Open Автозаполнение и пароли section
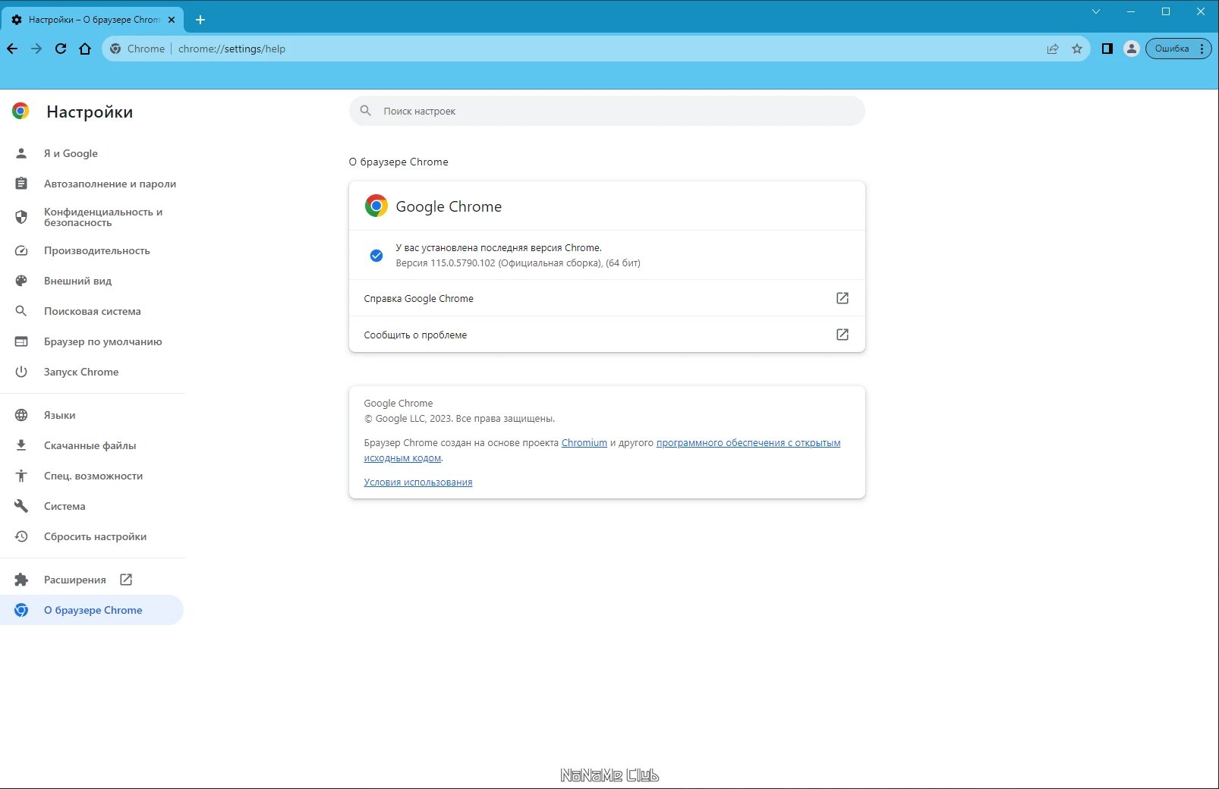Image resolution: width=1219 pixels, height=789 pixels. pyautogui.click(x=93, y=184)
